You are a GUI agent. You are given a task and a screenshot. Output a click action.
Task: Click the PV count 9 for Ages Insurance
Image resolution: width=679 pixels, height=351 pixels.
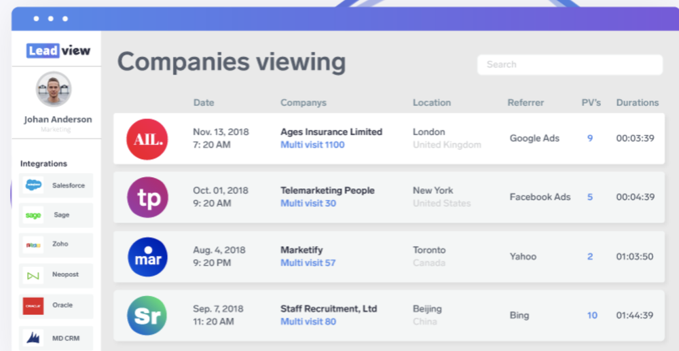[590, 138]
